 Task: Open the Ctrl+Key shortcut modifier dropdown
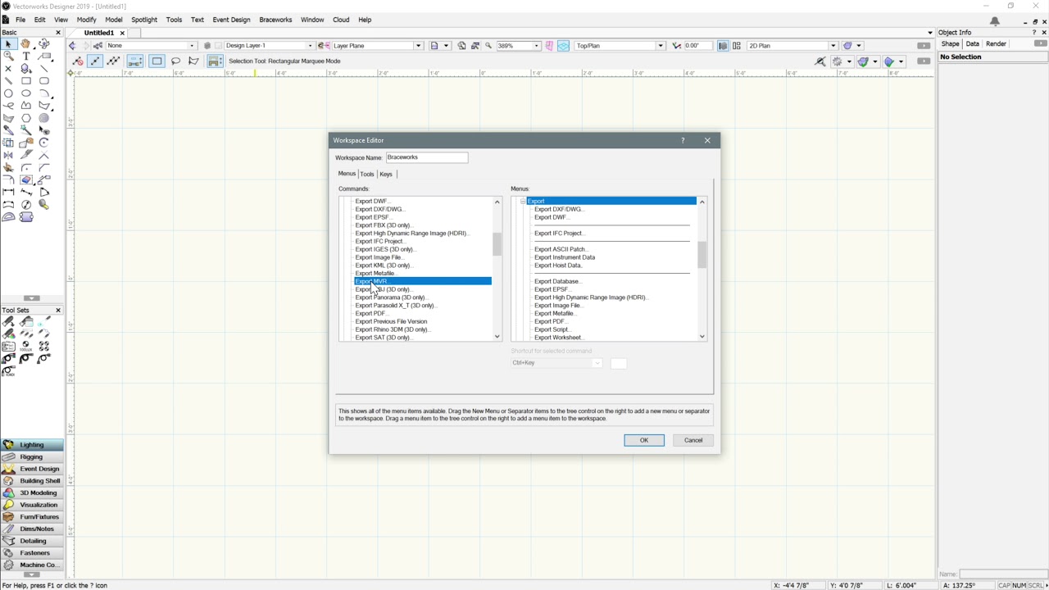pos(556,363)
